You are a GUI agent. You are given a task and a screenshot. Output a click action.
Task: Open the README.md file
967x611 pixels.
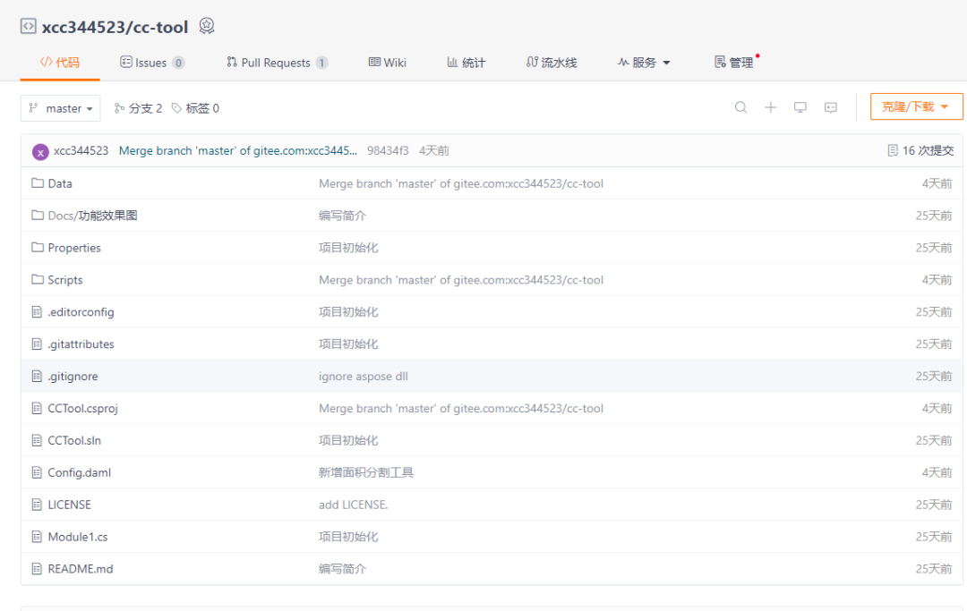coord(80,569)
